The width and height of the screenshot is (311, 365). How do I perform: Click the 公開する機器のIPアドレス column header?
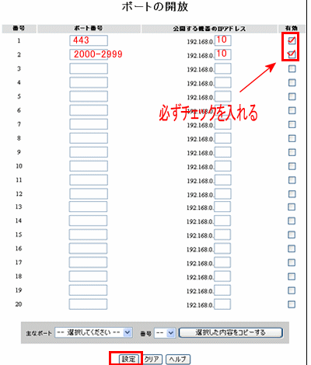point(209,29)
